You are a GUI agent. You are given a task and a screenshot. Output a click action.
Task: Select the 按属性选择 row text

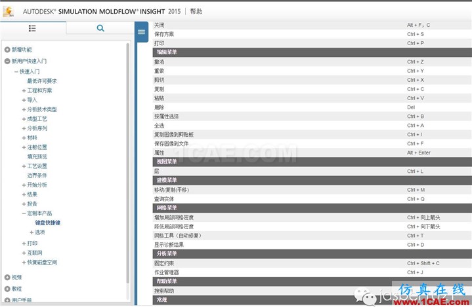point(167,117)
